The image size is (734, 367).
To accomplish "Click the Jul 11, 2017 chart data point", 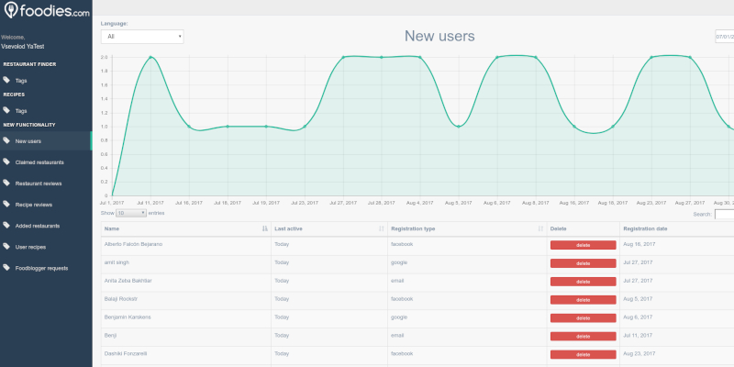I will [x=150, y=57].
